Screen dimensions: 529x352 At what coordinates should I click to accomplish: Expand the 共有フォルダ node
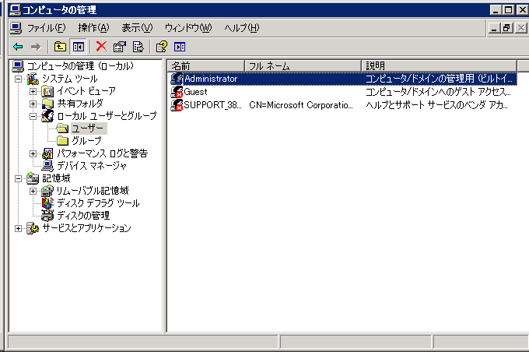[x=33, y=104]
